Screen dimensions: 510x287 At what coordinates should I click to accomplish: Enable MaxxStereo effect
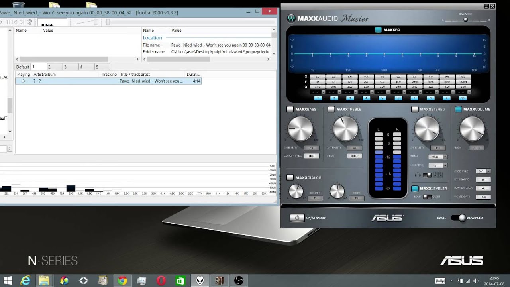(415, 109)
